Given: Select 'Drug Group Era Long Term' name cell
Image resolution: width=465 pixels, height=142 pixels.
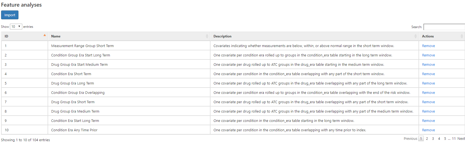Looking at the screenshot, I should coord(129,83).
